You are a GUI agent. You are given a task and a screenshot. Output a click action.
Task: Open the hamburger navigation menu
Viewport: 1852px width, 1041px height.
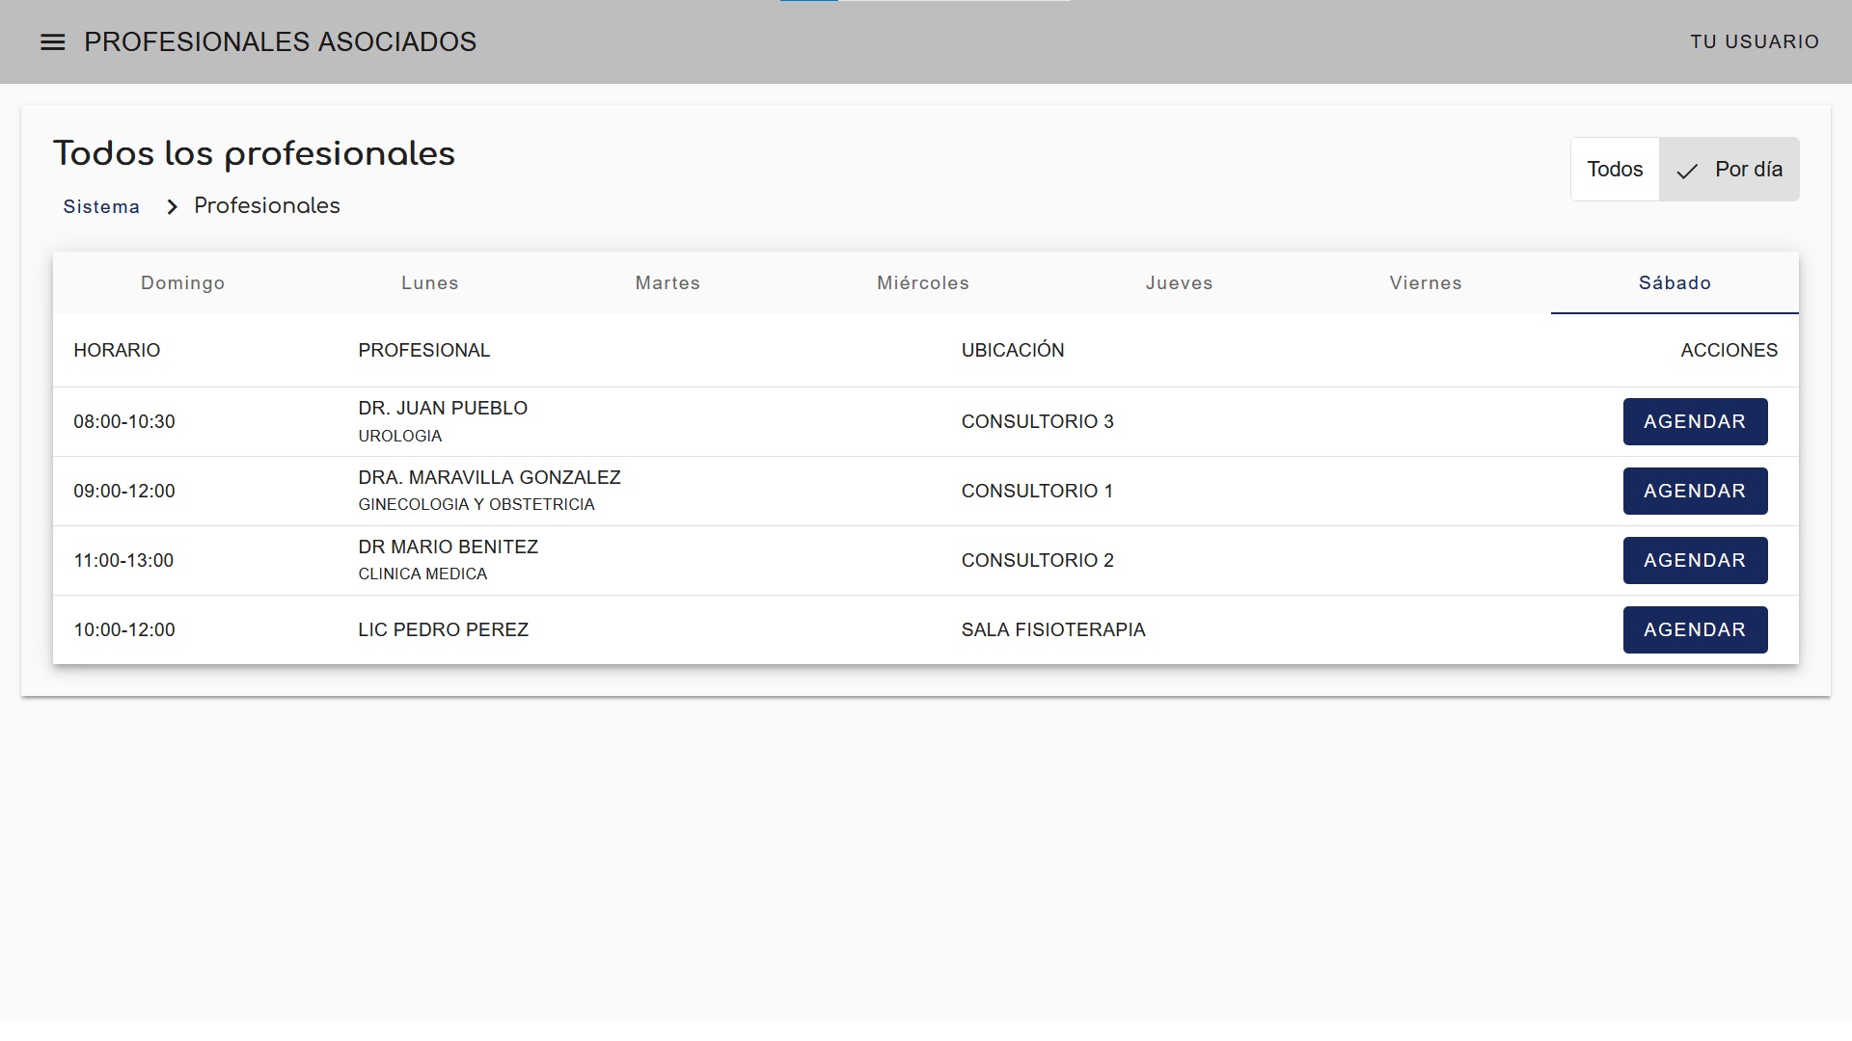tap(52, 42)
